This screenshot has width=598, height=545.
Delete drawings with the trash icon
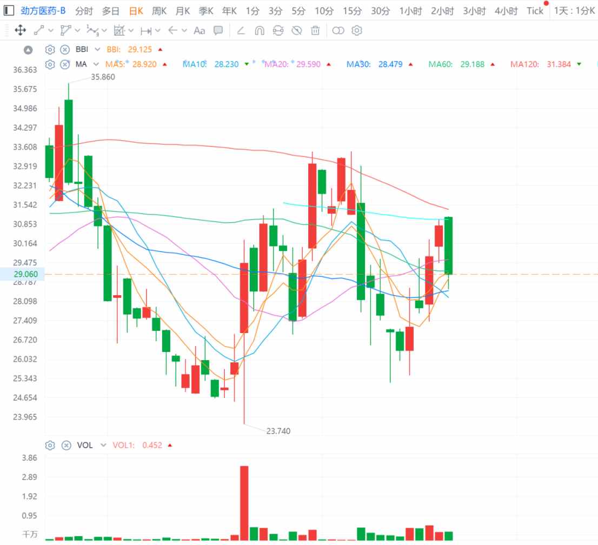pyautogui.click(x=315, y=30)
